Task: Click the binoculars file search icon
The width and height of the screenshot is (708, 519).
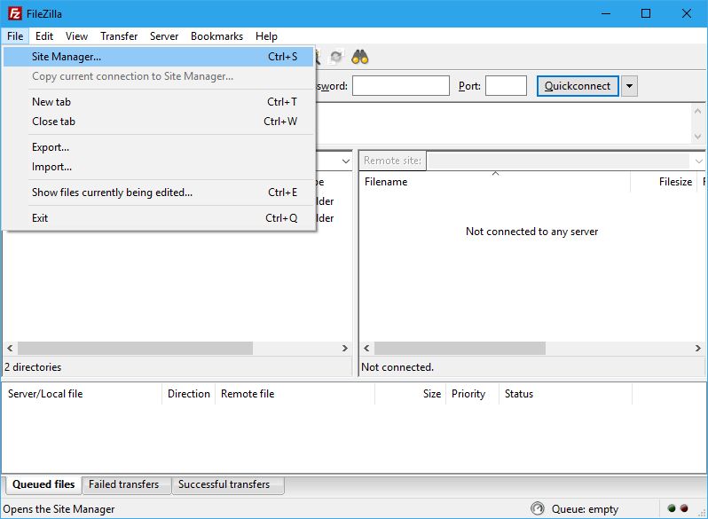Action: [x=360, y=57]
